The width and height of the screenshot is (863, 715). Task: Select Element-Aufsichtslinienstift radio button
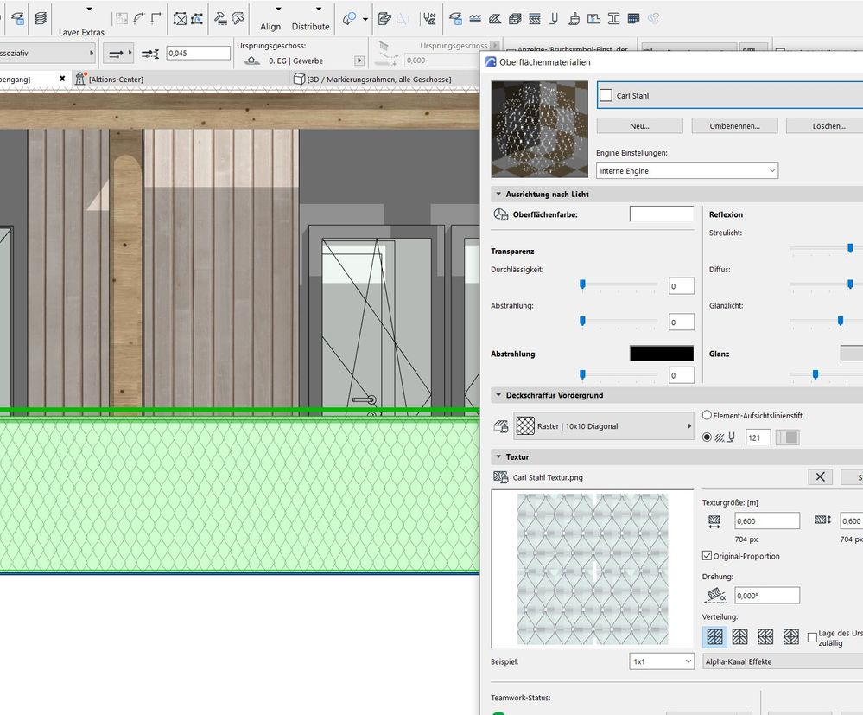pos(708,415)
